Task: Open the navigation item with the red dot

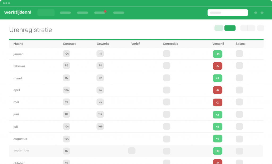Action: tap(100, 13)
